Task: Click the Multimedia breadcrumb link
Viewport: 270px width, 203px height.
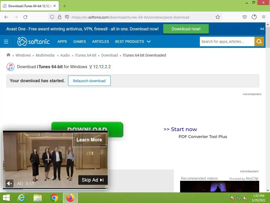Action: tap(45, 55)
